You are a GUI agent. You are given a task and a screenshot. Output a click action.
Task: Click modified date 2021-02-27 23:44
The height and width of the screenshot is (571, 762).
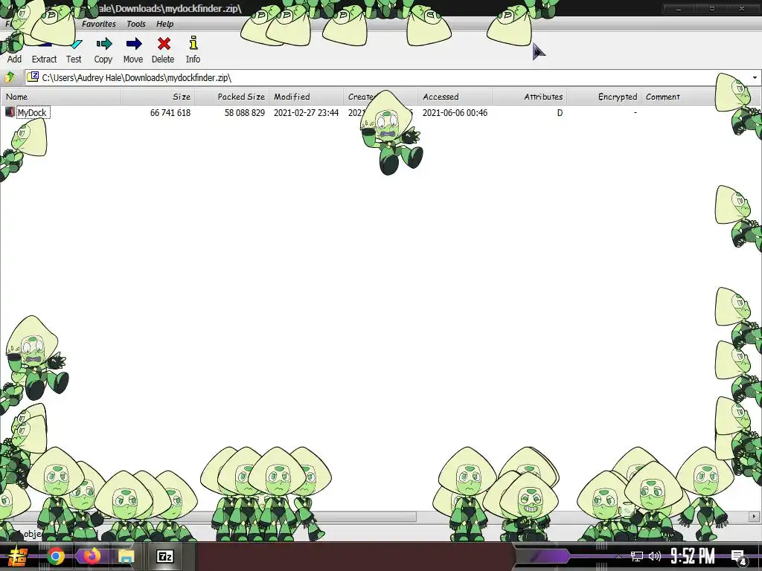click(x=306, y=113)
